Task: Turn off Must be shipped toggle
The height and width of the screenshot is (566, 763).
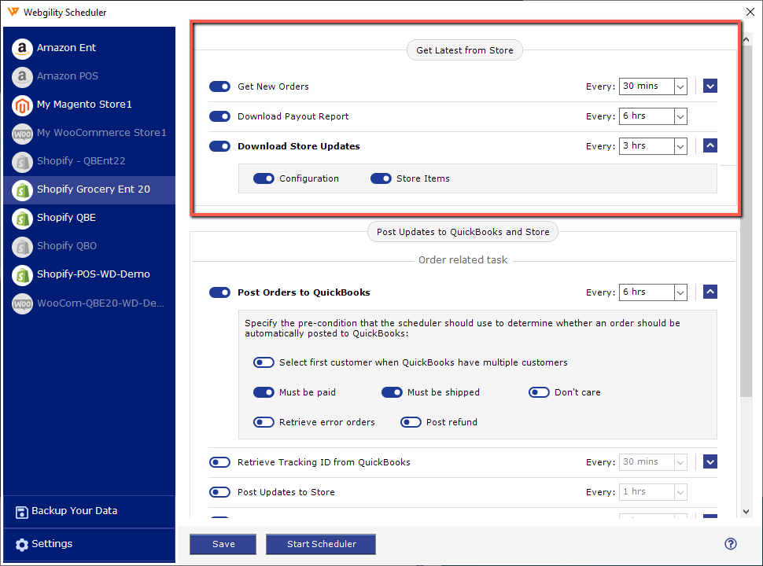Action: (x=392, y=392)
